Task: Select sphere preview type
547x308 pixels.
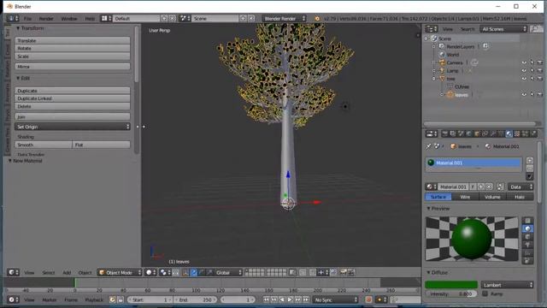Action: (x=527, y=228)
